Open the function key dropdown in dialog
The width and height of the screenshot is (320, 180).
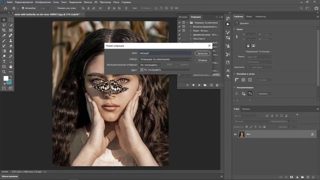tap(150, 64)
